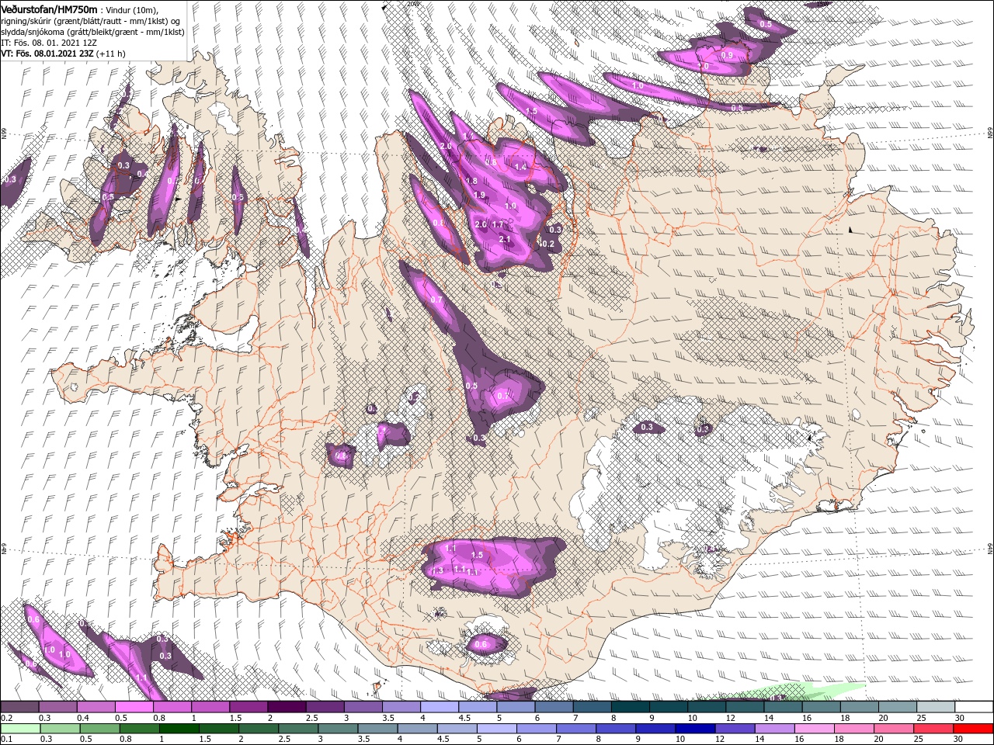The height and width of the screenshot is (745, 994).
Task: Click the darkest purple 0.2–0.3 swatch, upper legend row
Action: click(x=19, y=707)
